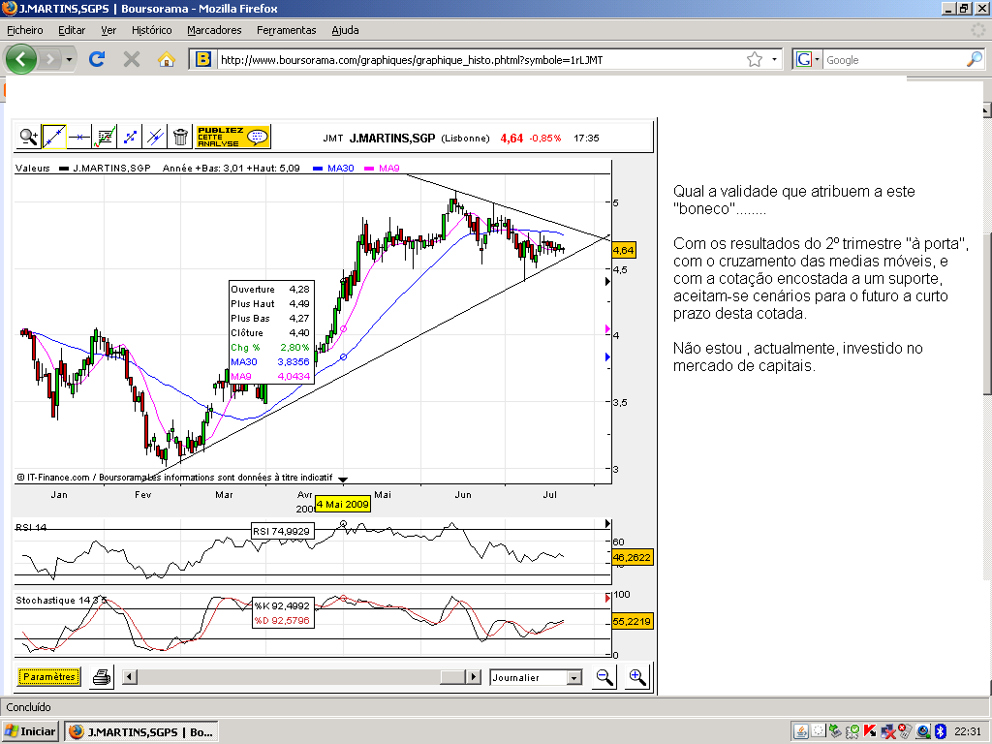Click the webcam tray icon
The width and height of the screenshot is (992, 744).
923,732
